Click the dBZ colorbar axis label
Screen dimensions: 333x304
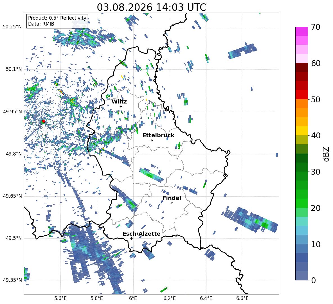pyautogui.click(x=327, y=154)
